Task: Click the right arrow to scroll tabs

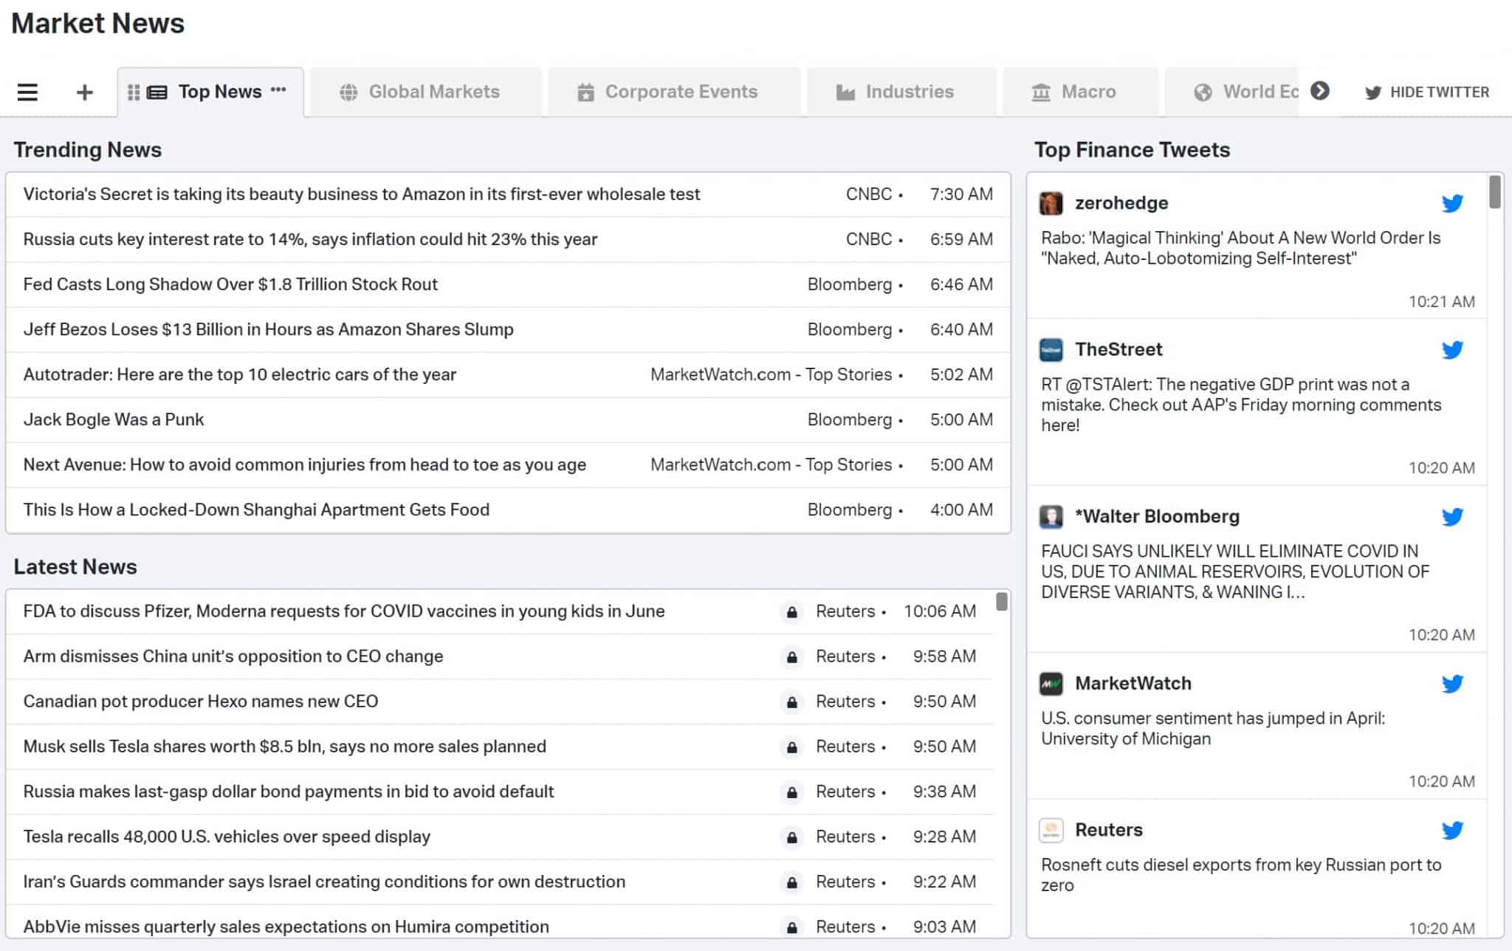Action: coord(1320,91)
